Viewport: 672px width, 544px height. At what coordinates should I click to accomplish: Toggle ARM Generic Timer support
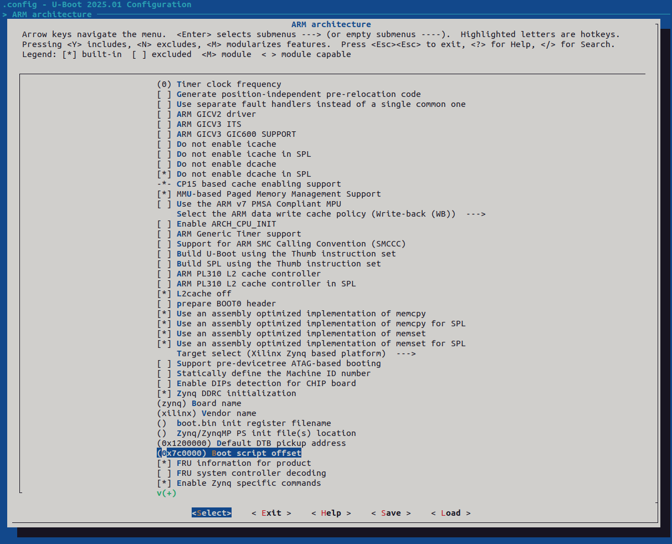229,234
